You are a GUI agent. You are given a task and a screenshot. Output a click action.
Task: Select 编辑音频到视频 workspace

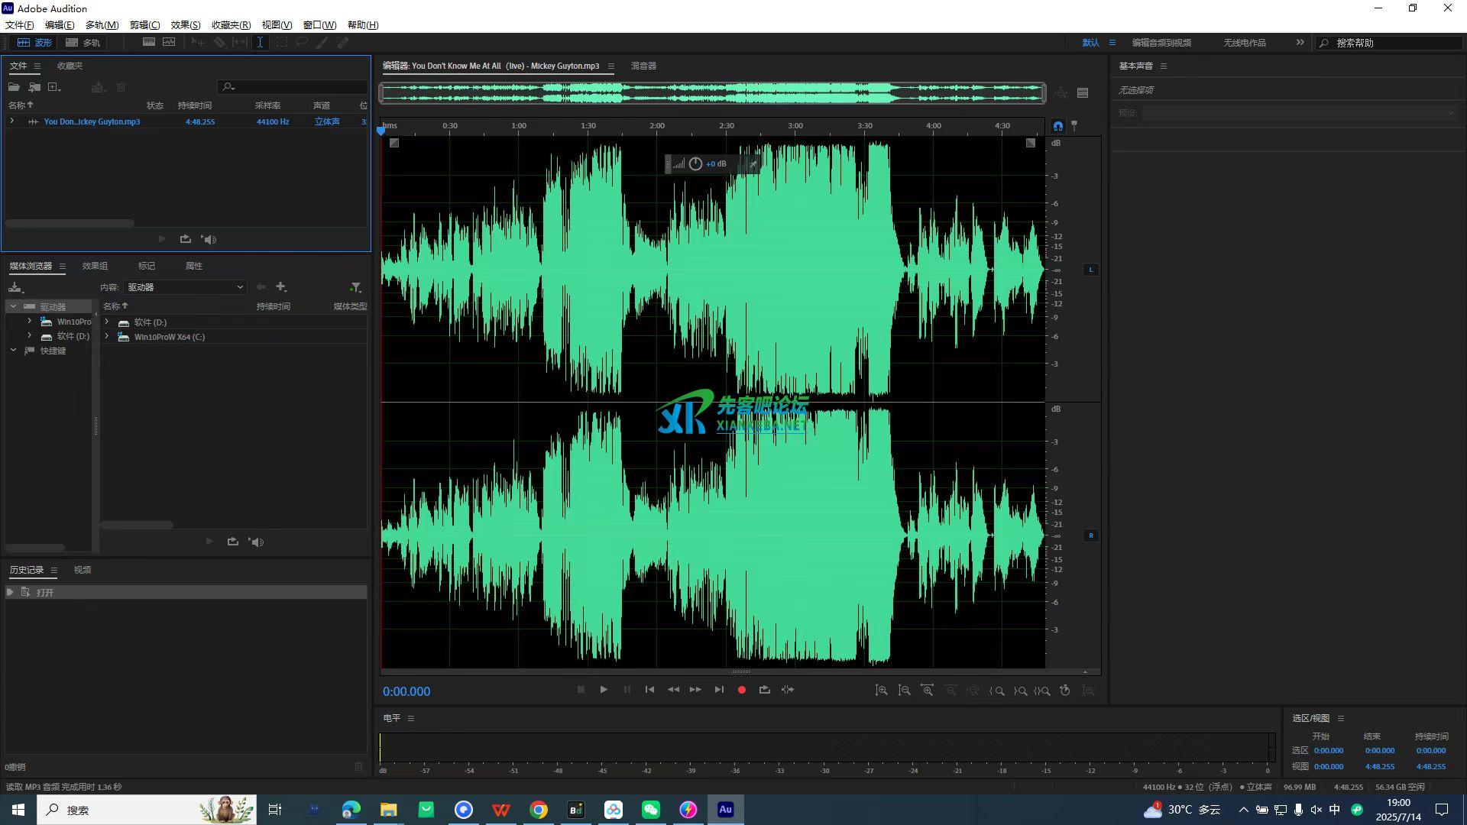click(1161, 43)
